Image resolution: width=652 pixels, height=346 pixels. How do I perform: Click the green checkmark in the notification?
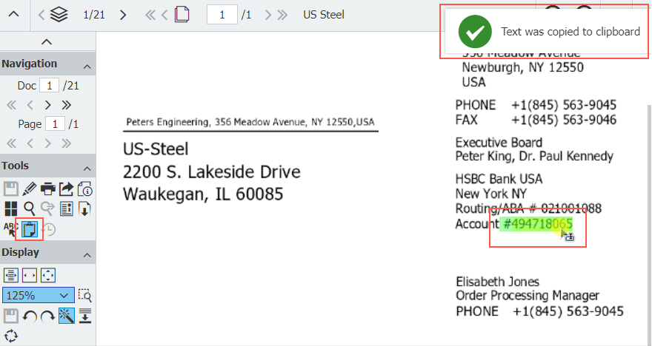click(x=475, y=32)
